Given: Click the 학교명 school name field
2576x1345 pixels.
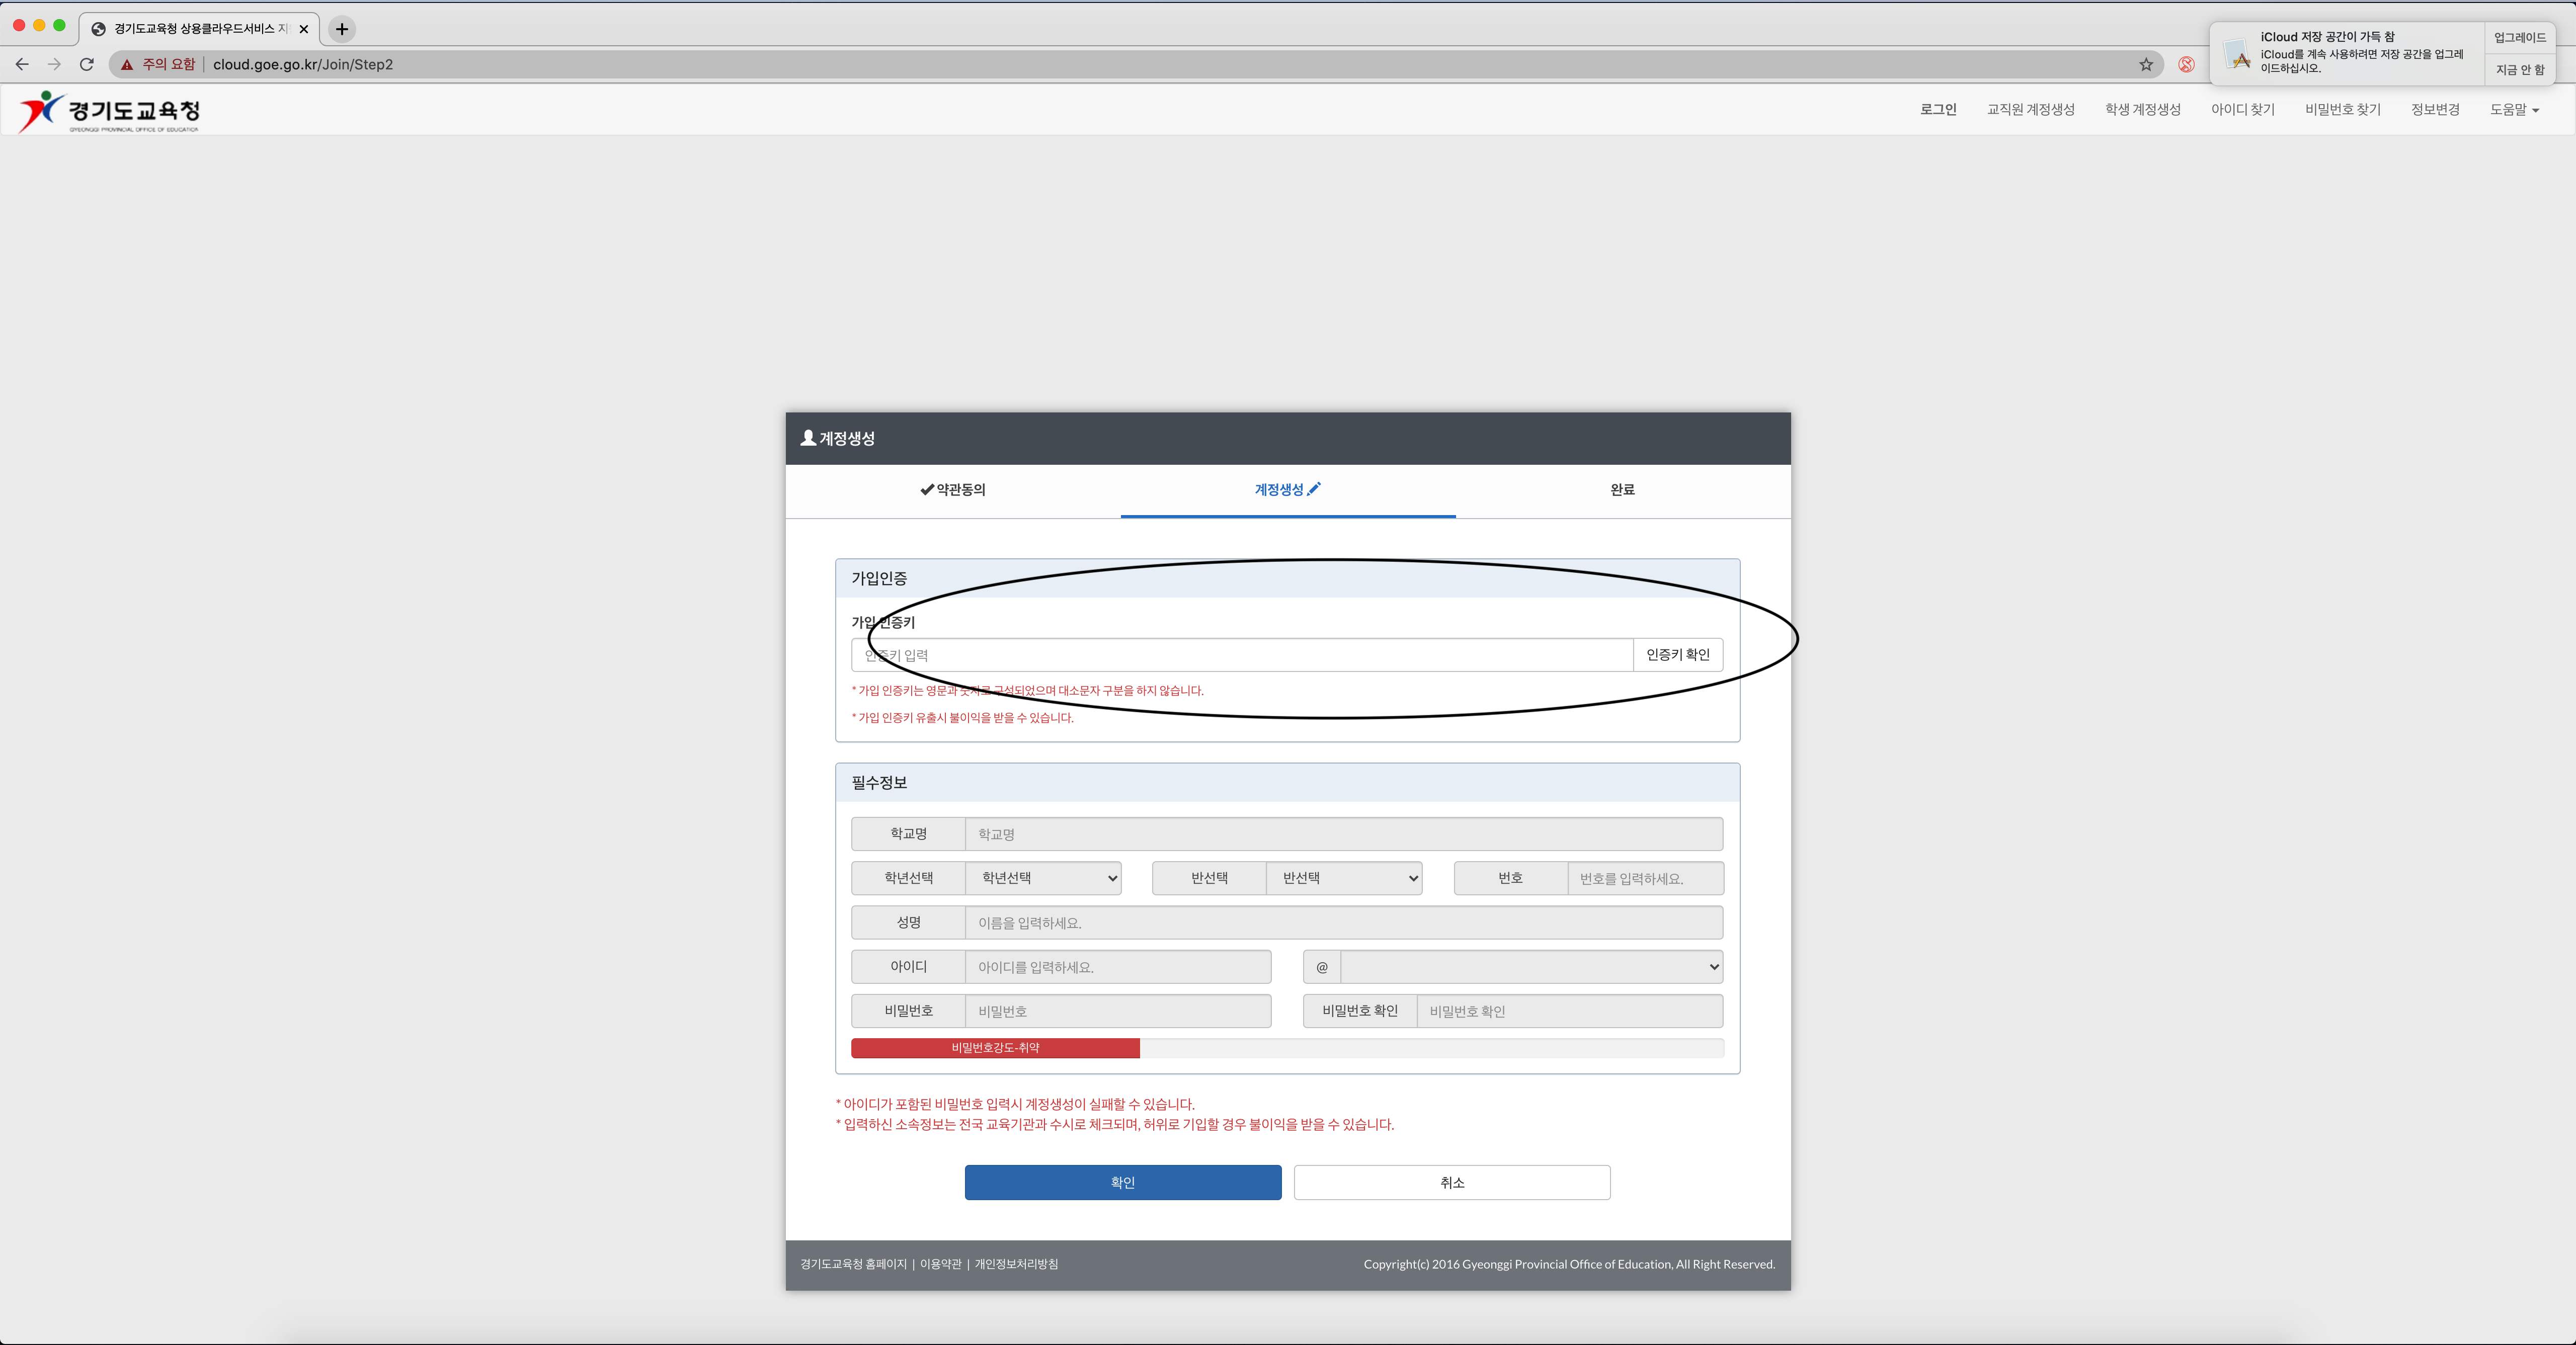Looking at the screenshot, I should 1343,834.
